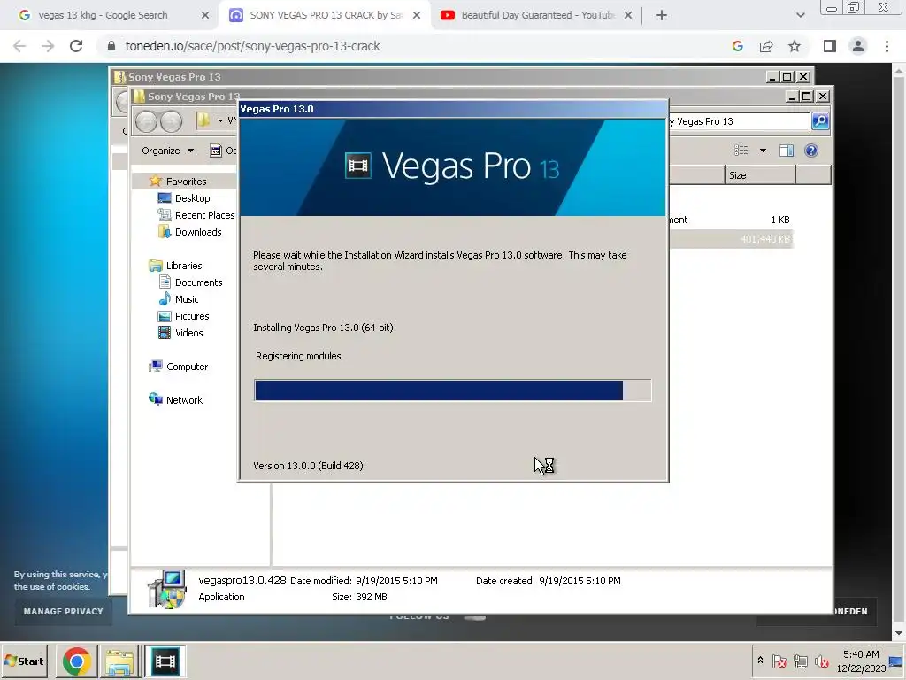Click Explorer's search magnifier button
906x680 pixels.
[x=820, y=120]
